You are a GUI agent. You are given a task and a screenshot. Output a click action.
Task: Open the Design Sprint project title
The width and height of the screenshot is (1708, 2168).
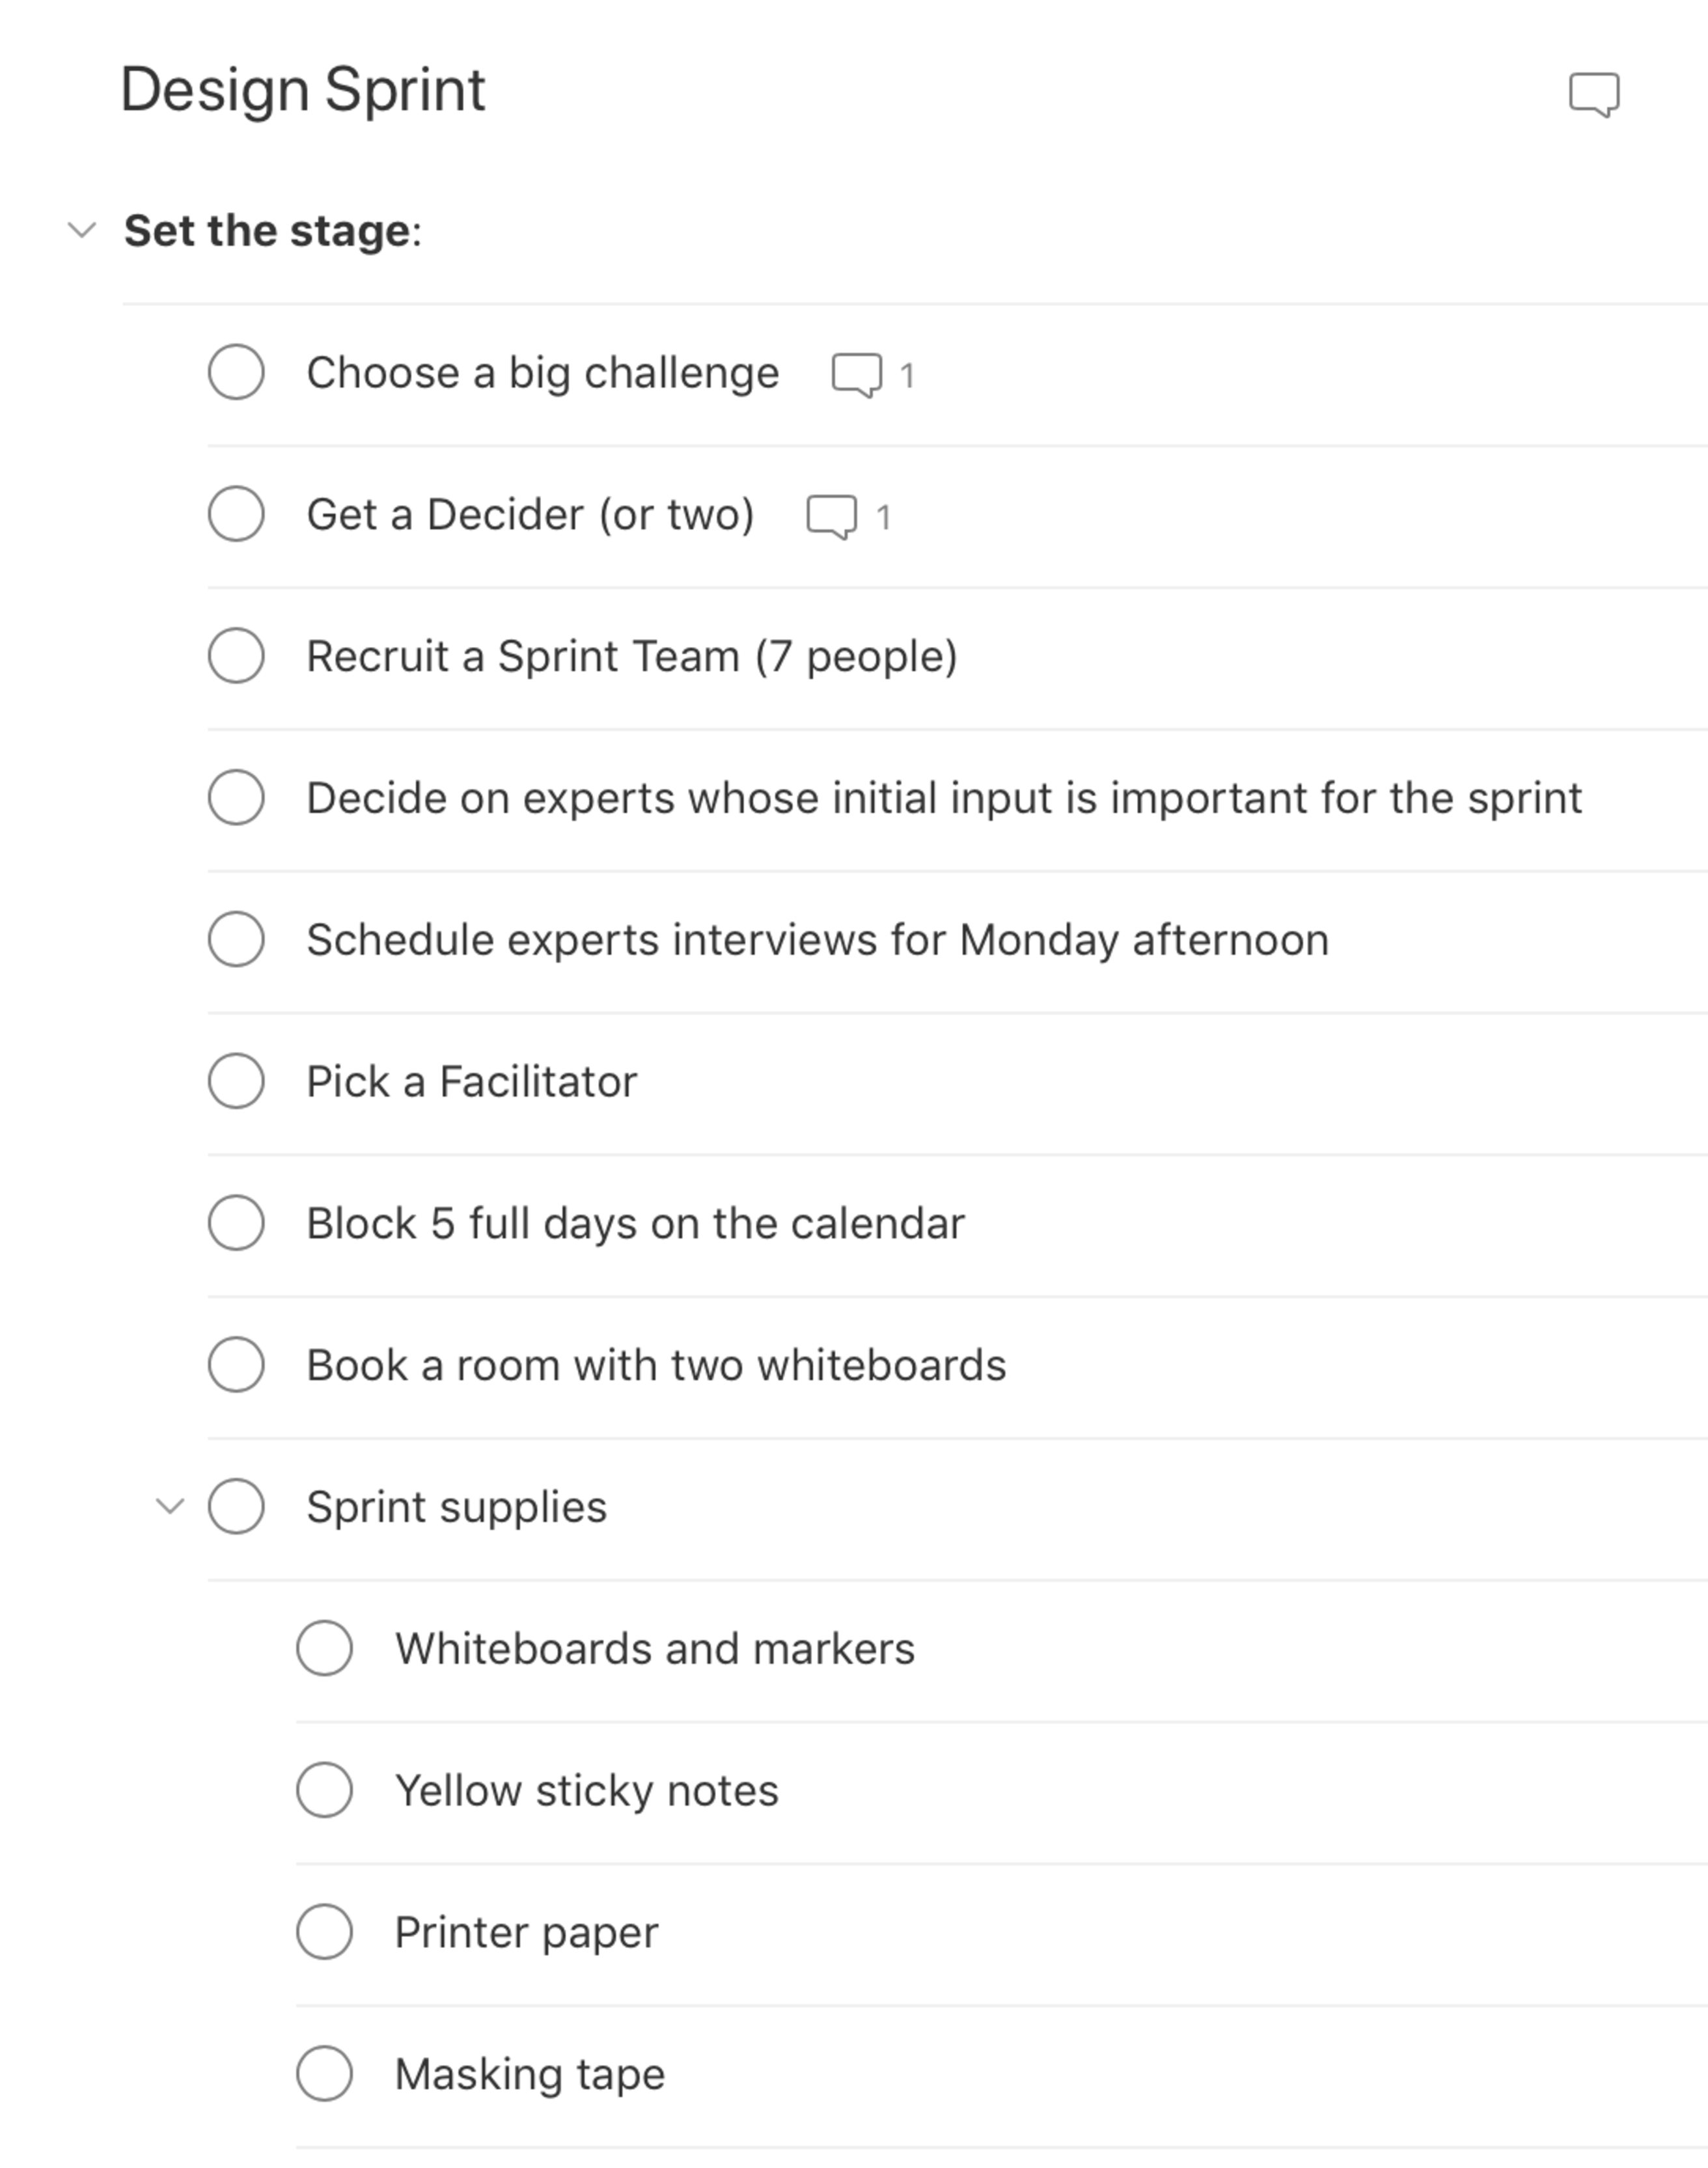coord(301,90)
